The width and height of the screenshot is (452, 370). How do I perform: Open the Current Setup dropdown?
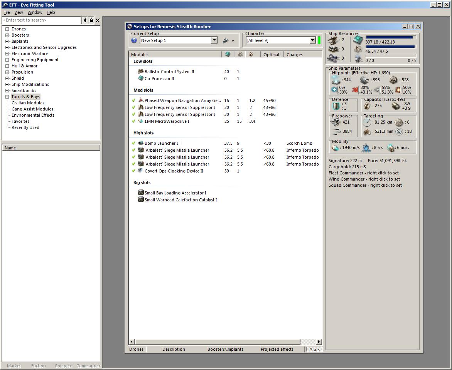point(214,40)
